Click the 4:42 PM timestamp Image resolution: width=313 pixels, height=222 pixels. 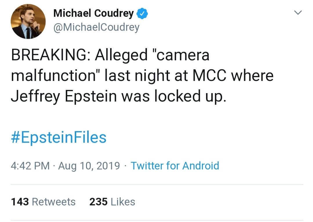[x=30, y=166]
